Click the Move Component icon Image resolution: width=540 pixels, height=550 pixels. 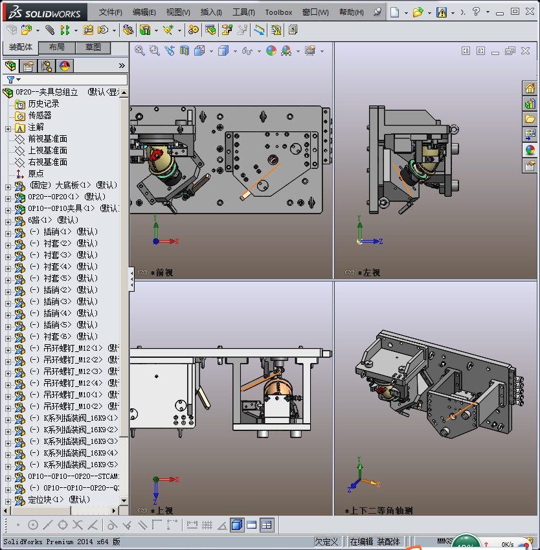(103, 30)
